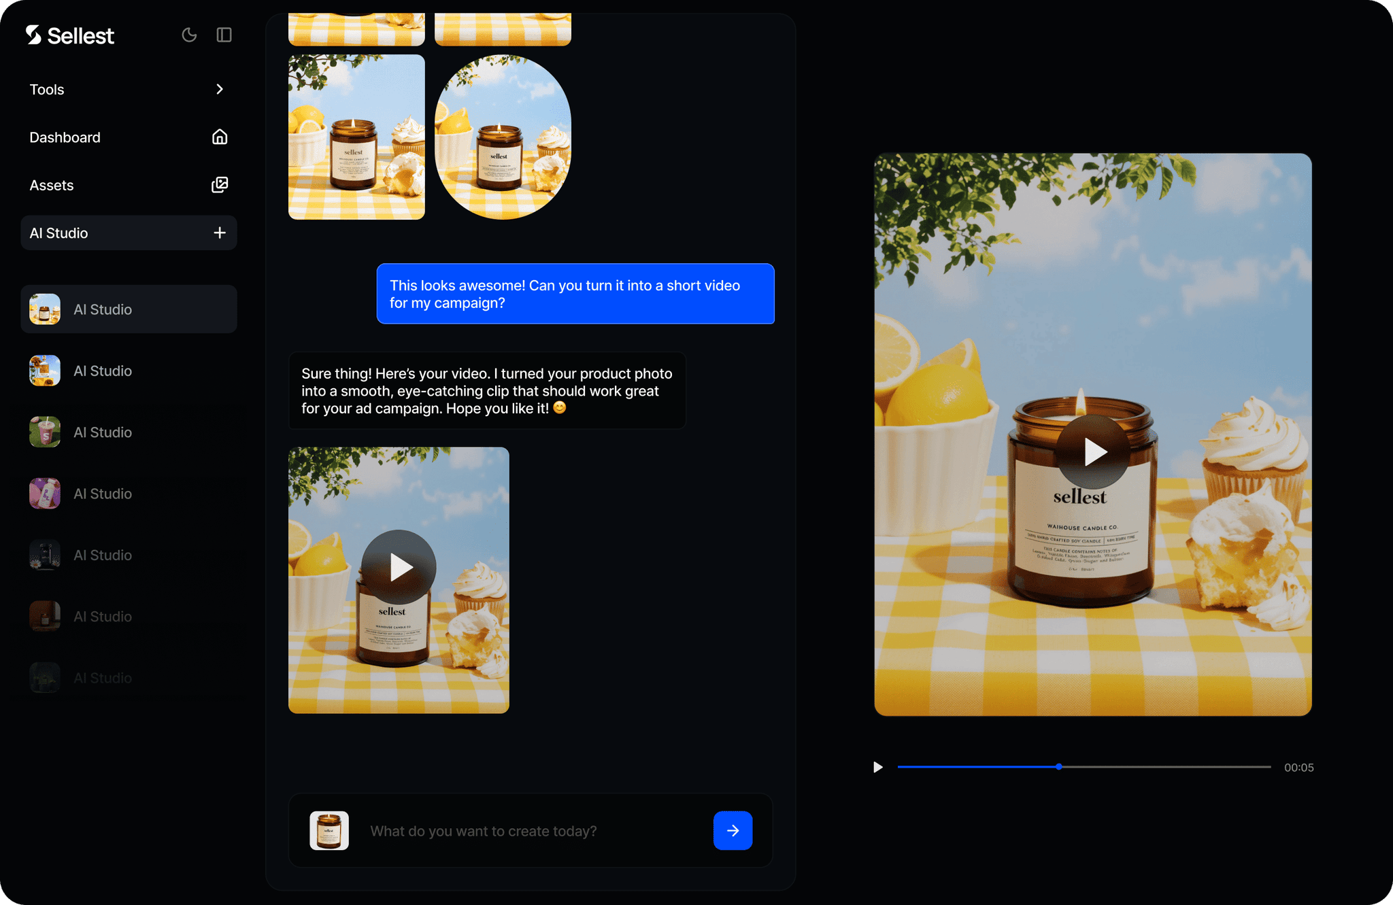This screenshot has height=905, width=1393.
Task: Collapse sidebar with panel icon
Action: (x=224, y=35)
